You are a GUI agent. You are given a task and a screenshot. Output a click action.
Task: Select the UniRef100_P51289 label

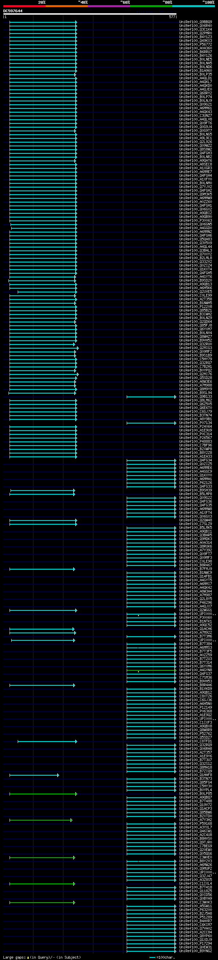196,917
